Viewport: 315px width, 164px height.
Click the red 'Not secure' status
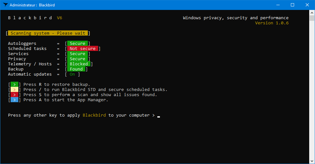tap(83, 49)
